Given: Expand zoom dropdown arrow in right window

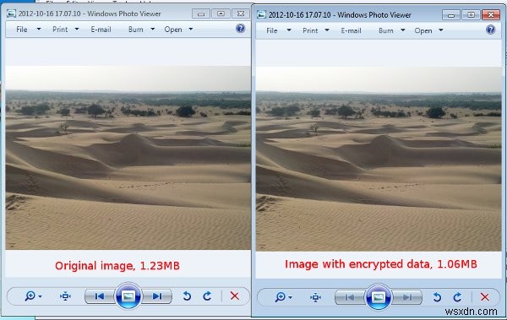Looking at the screenshot, I should click(291, 298).
